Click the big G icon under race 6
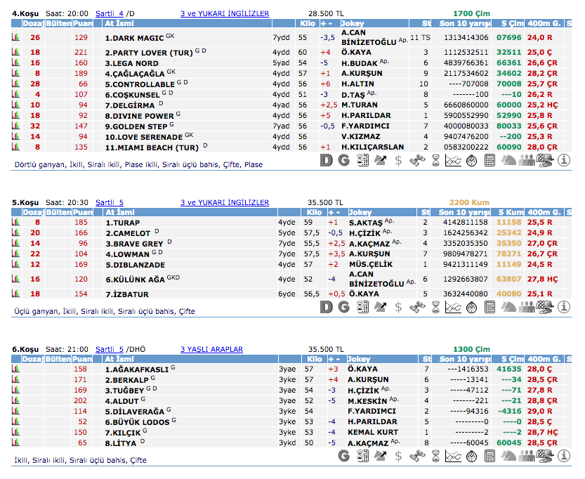 tap(344, 456)
